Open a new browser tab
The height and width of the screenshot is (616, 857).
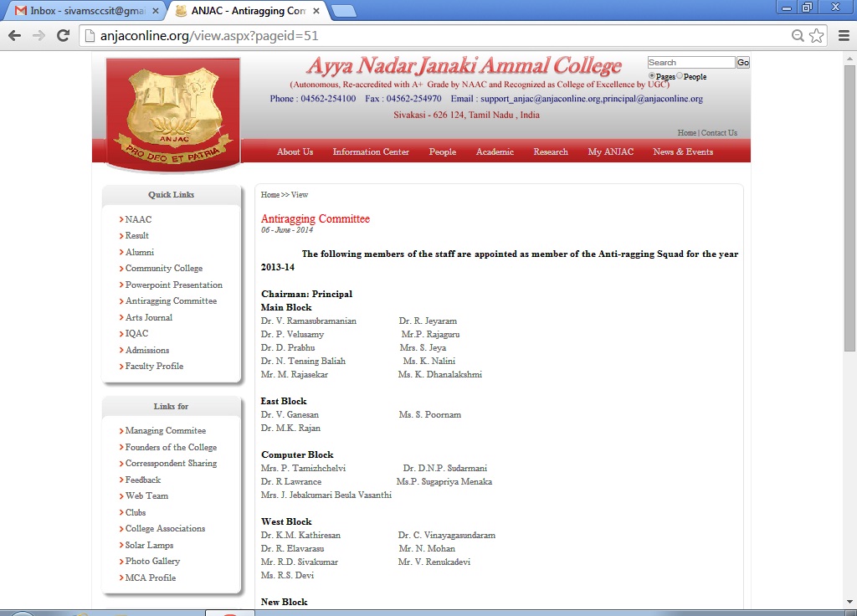344,11
